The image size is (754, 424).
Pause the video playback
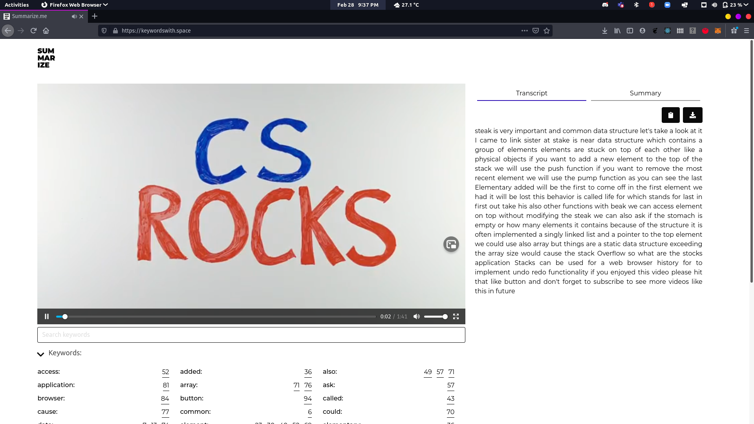pos(47,316)
